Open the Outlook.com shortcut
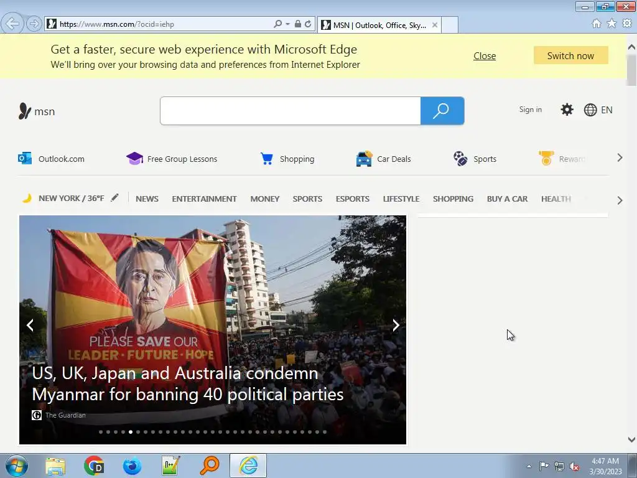This screenshot has height=478, width=637. pos(51,159)
